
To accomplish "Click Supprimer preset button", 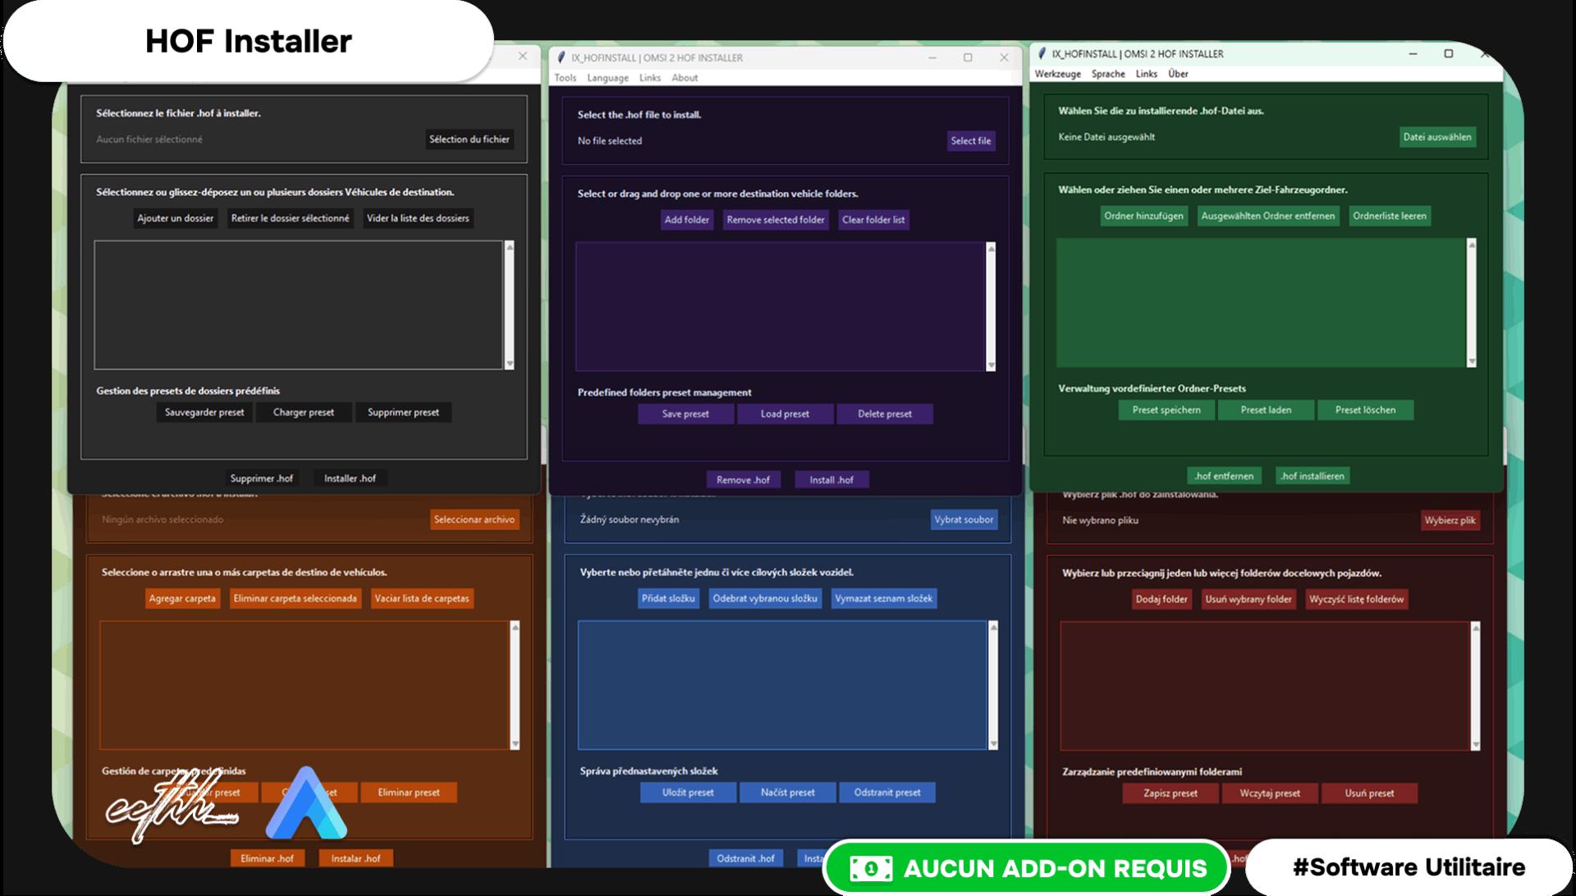I will pos(403,413).
